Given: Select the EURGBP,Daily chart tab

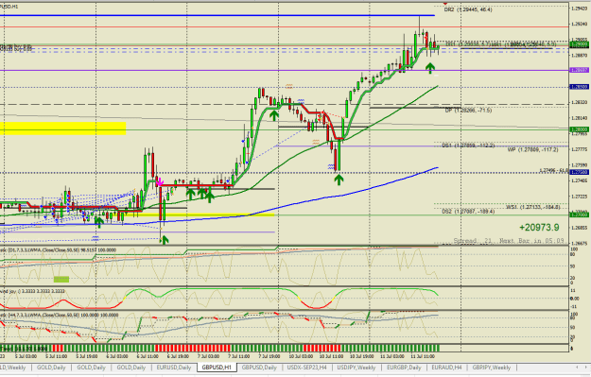Looking at the screenshot, I should tap(404, 368).
